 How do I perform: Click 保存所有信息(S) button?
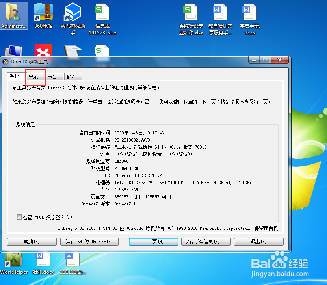pos(206,242)
